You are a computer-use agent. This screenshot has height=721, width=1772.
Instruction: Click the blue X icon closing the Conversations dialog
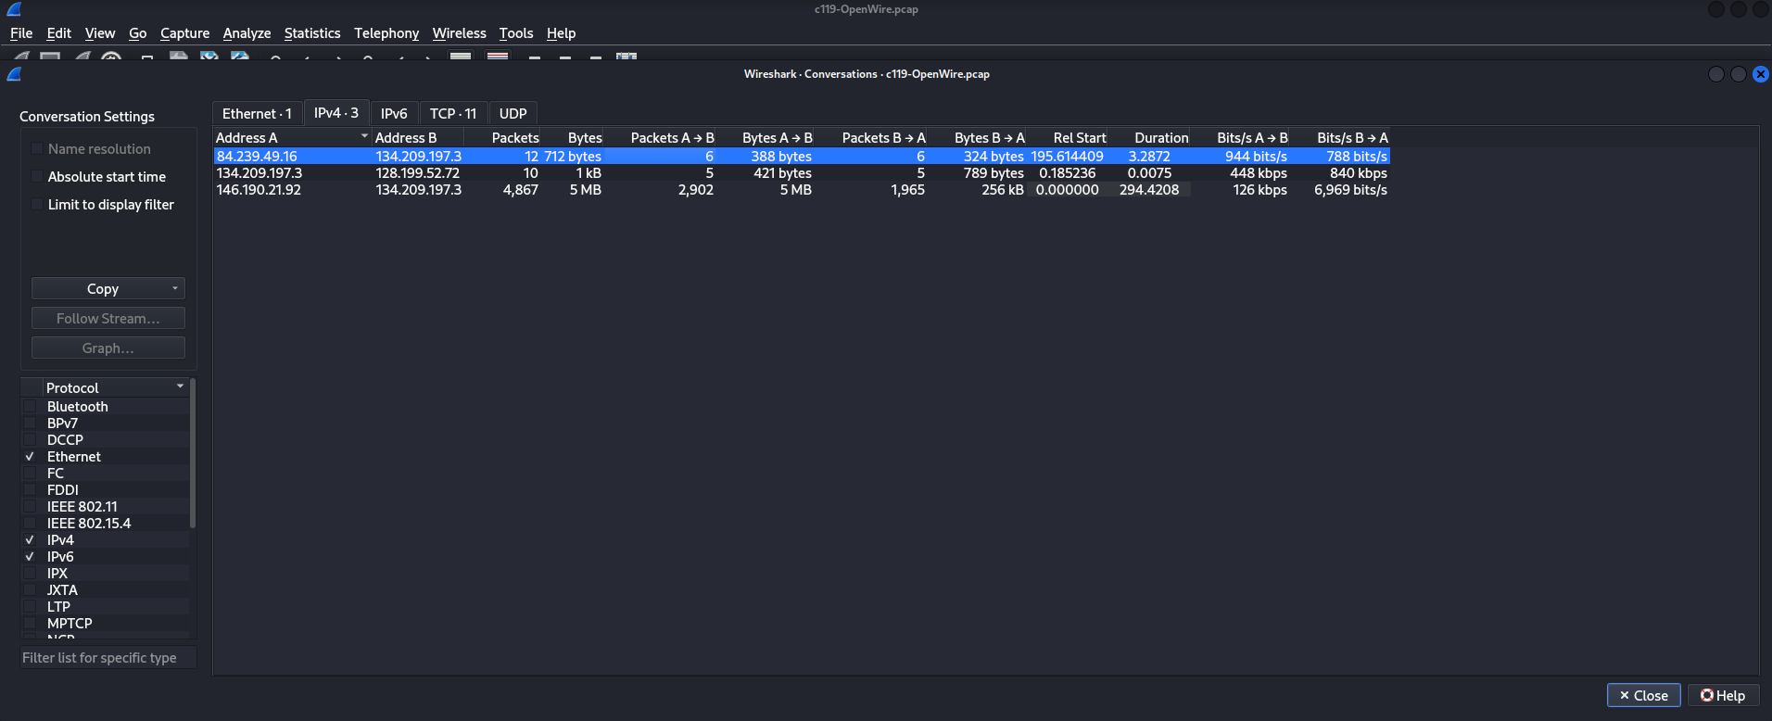point(1760,74)
